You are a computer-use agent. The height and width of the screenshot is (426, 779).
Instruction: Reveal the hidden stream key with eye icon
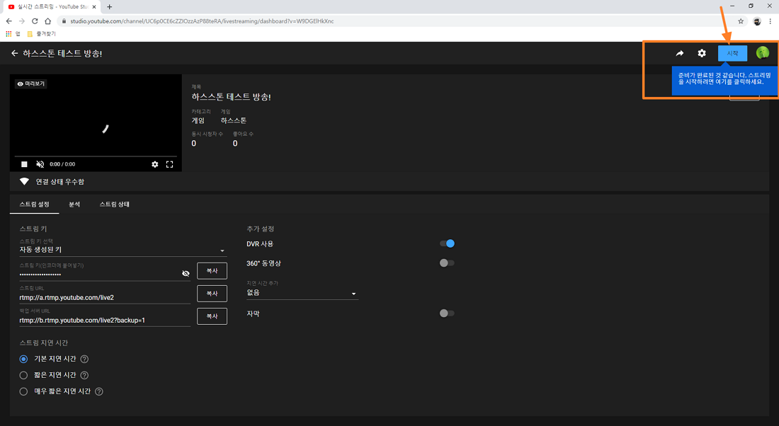(186, 274)
